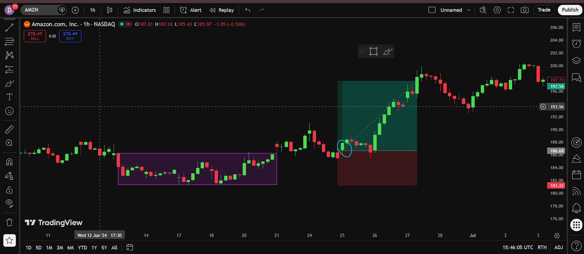Open chart settings hexagon icon
This screenshot has width=584, height=254.
(x=497, y=10)
